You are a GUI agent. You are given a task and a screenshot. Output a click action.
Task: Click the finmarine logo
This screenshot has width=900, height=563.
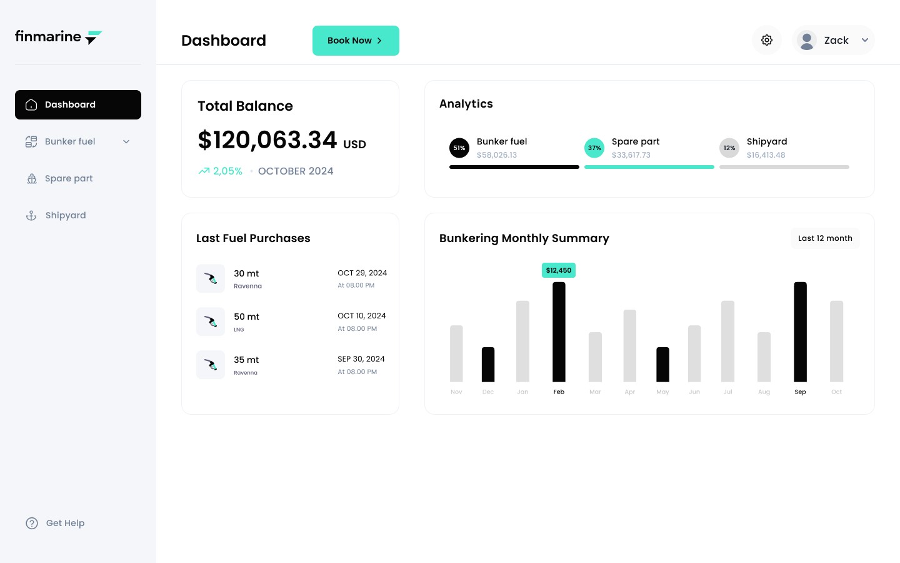click(58, 37)
